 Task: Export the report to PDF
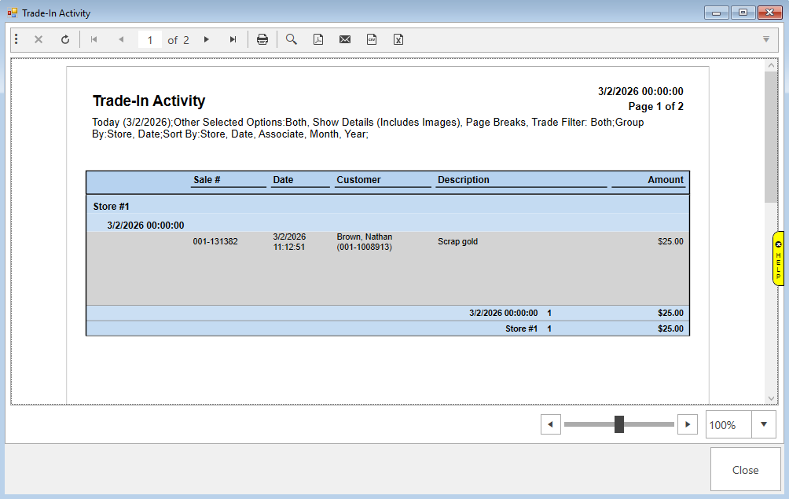tap(318, 39)
